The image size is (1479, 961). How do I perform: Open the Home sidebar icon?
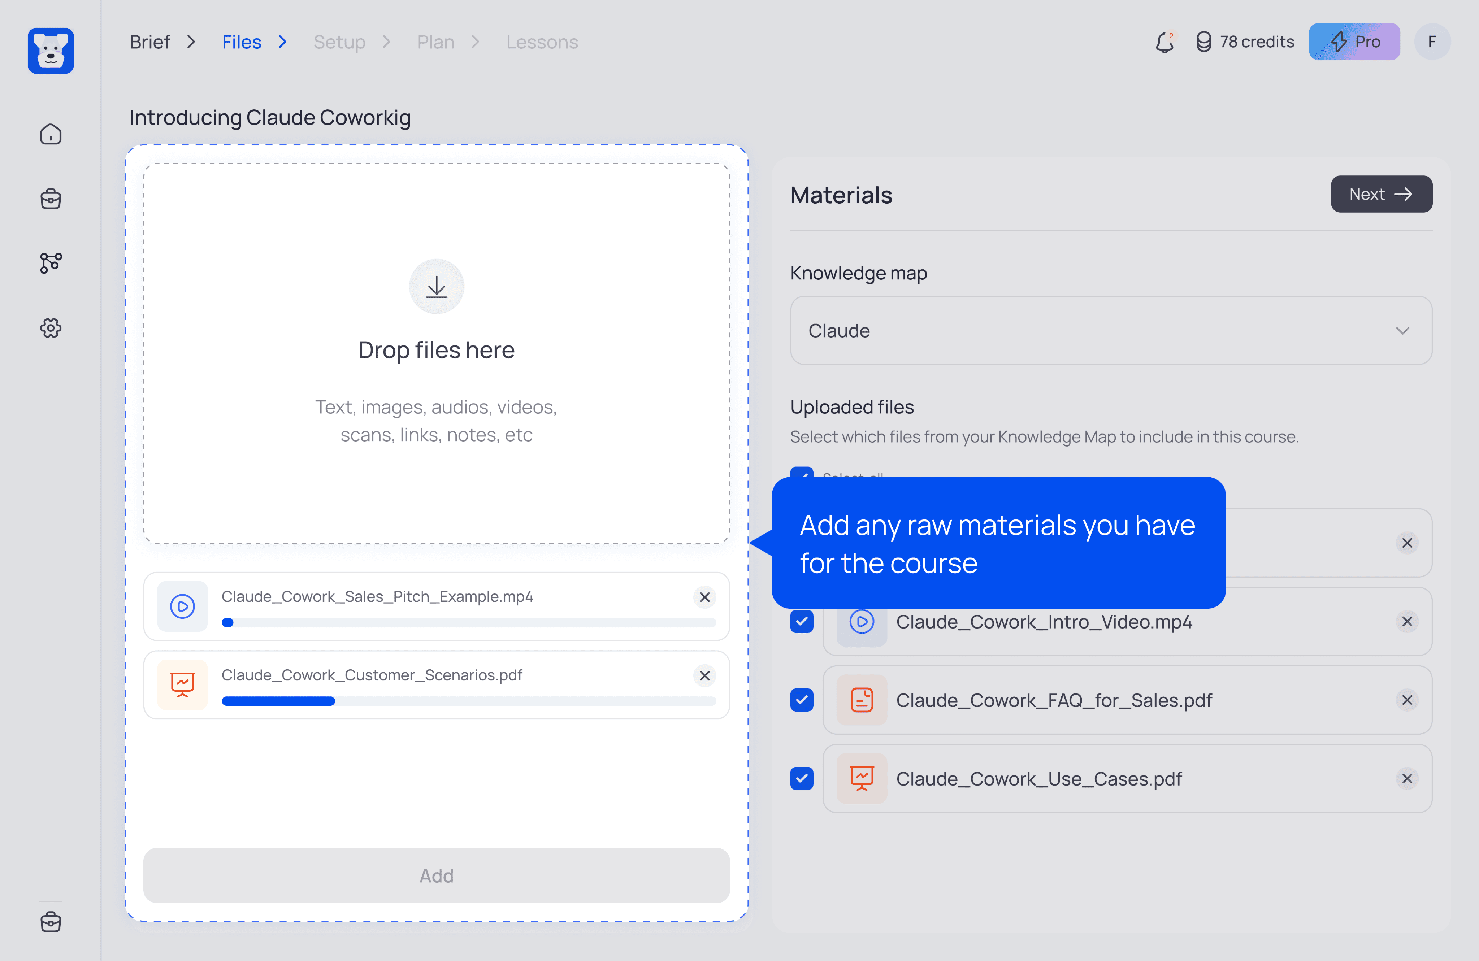click(50, 134)
